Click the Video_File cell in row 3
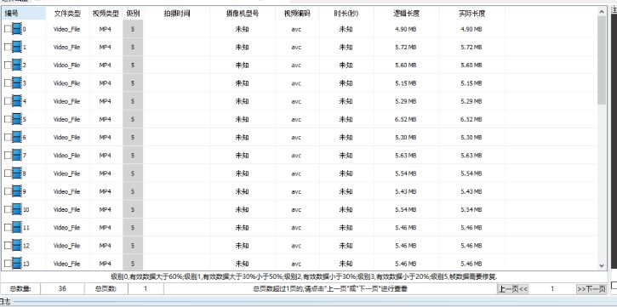This screenshot has width=617, height=307. point(67,83)
